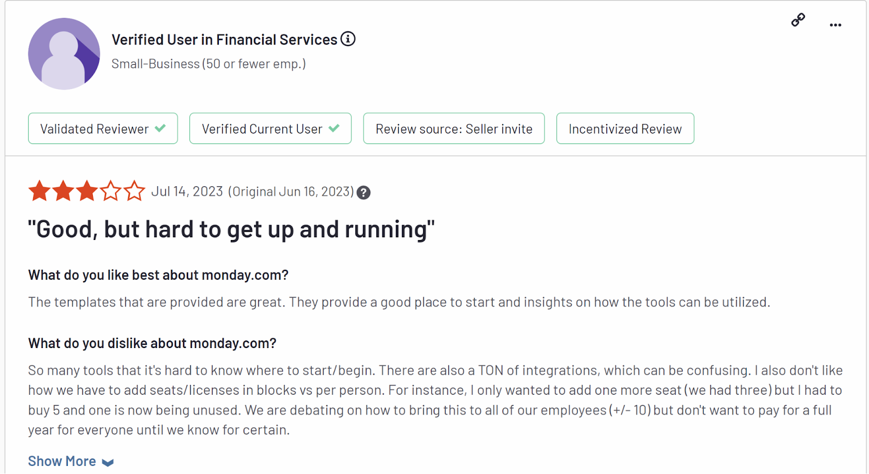Click the Validated Reviewer badge
Viewport: 869px width, 474px height.
103,129
